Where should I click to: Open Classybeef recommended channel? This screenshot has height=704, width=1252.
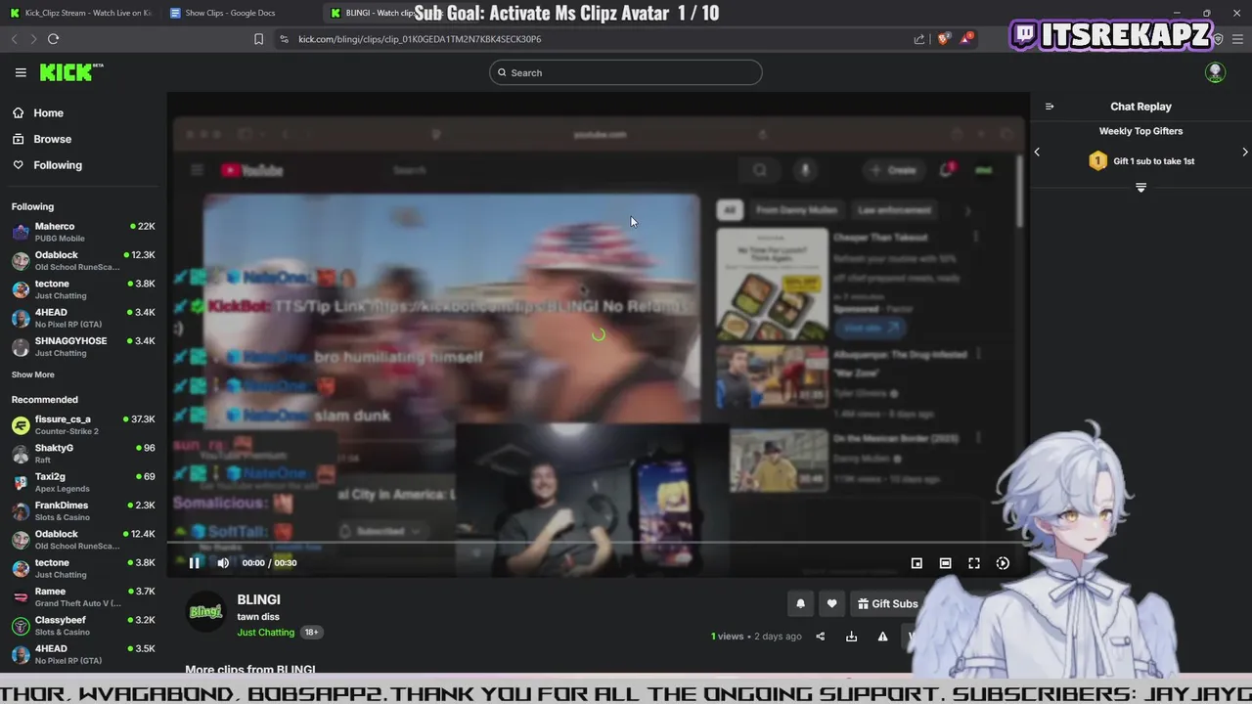pyautogui.click(x=83, y=626)
